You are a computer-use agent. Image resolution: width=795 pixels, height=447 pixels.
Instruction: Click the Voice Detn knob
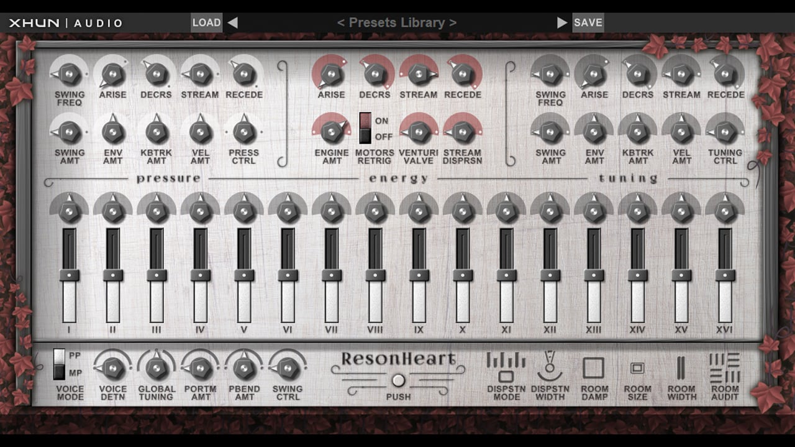113,368
